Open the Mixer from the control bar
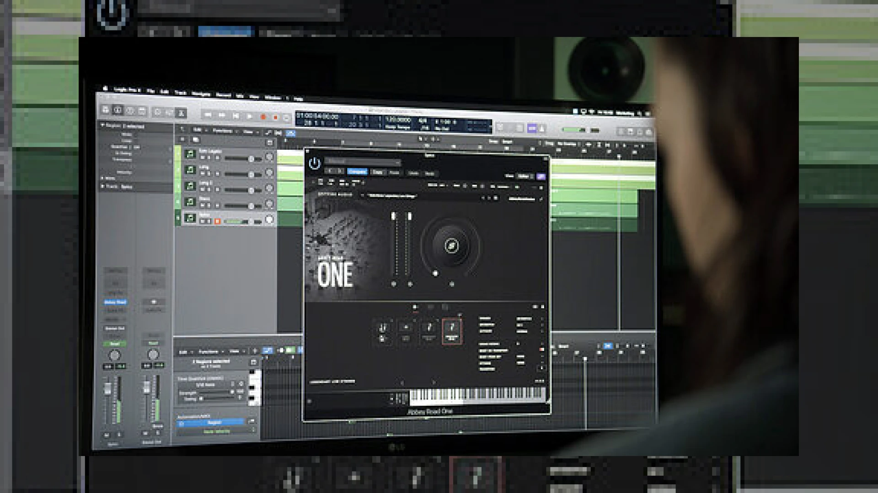Image resolution: width=878 pixels, height=493 pixels. [170, 112]
